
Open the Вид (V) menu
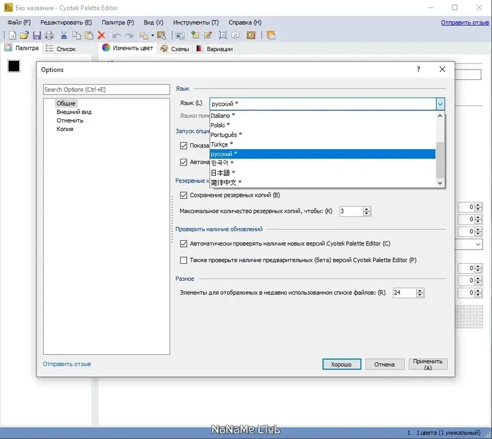point(153,23)
